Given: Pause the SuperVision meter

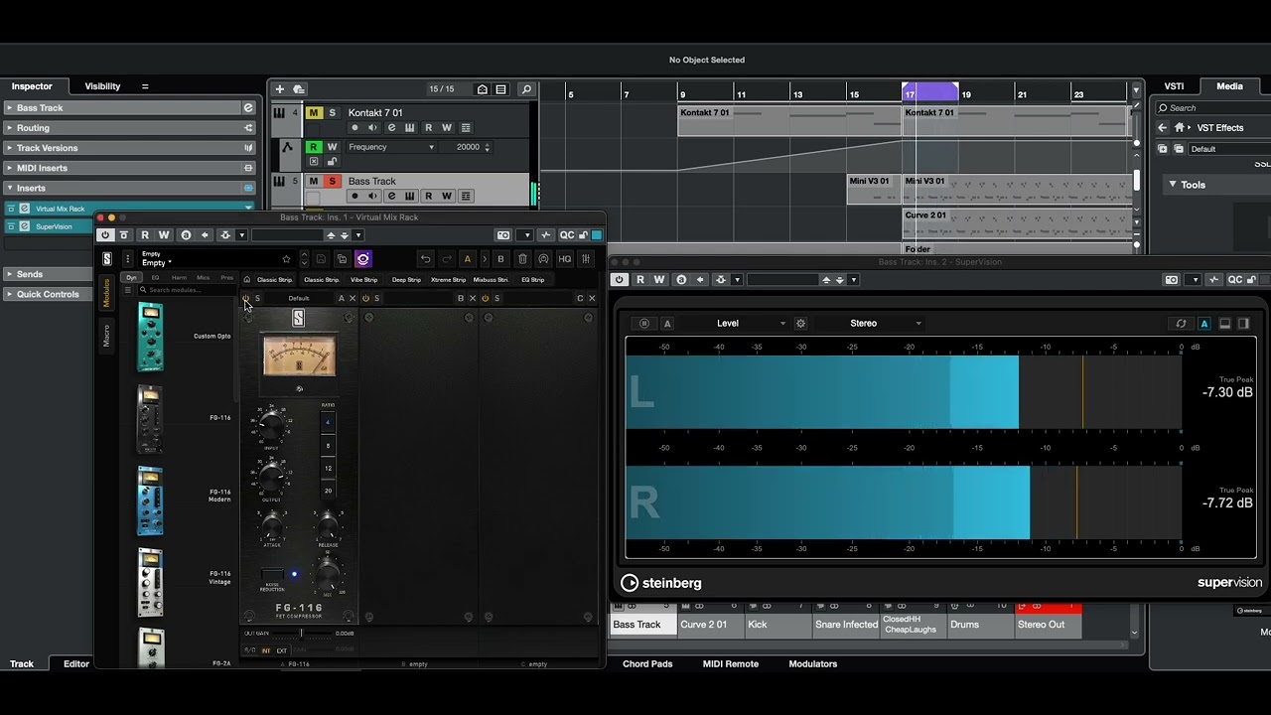Looking at the screenshot, I should coord(644,323).
